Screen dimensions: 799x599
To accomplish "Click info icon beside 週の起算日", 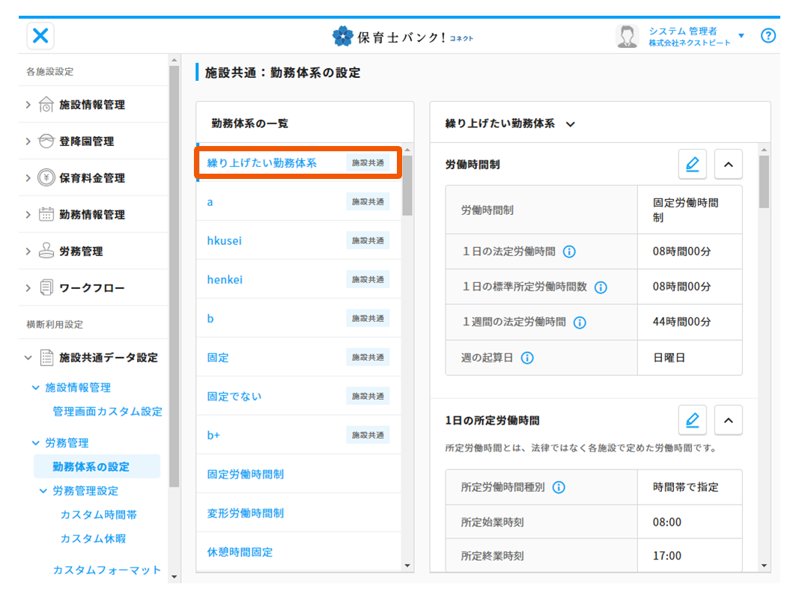I will click(527, 358).
